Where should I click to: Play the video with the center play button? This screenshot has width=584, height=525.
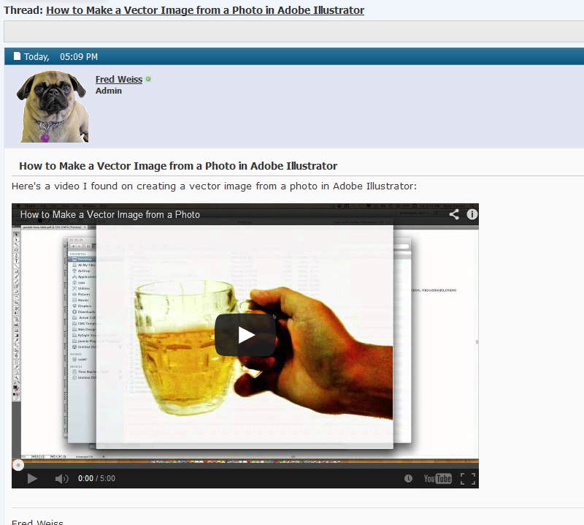245,335
